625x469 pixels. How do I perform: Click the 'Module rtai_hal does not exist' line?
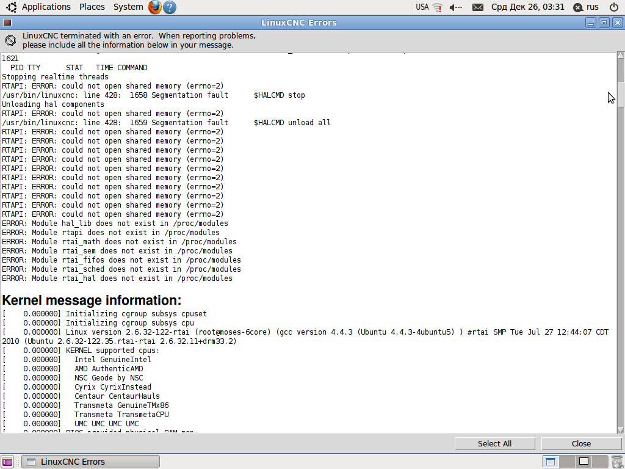[117, 278]
